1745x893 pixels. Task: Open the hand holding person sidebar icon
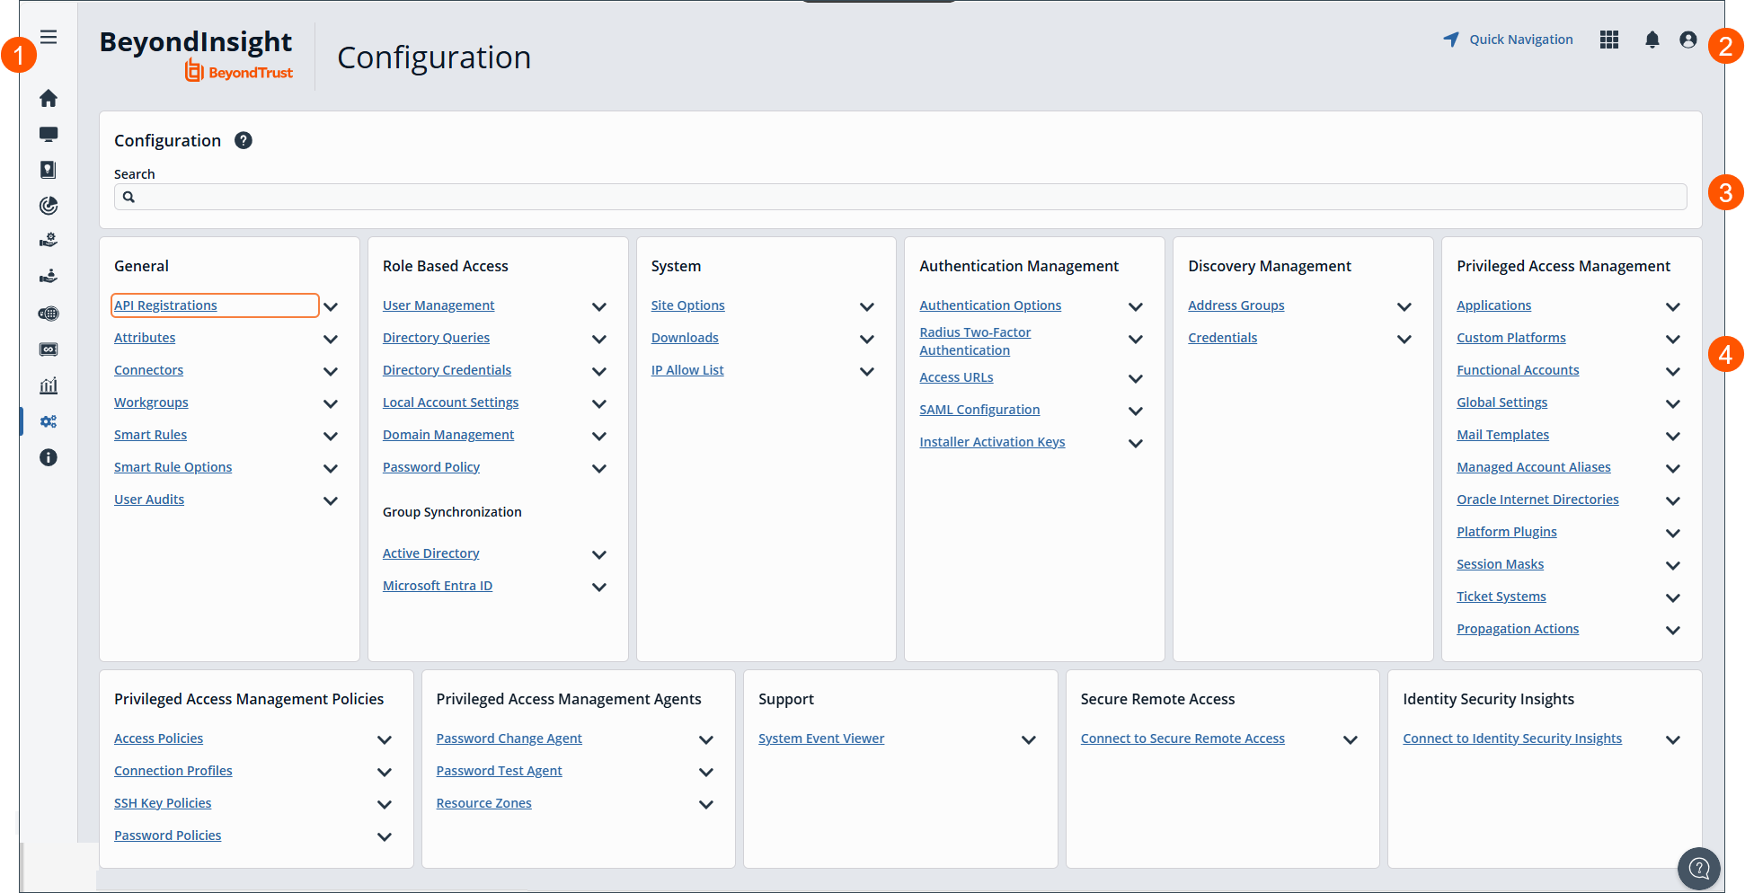click(49, 277)
